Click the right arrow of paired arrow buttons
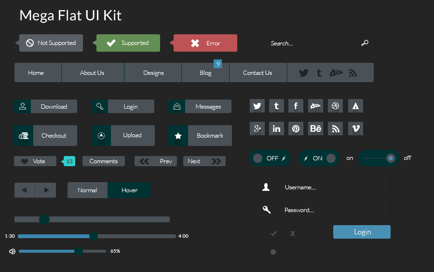 46,190
